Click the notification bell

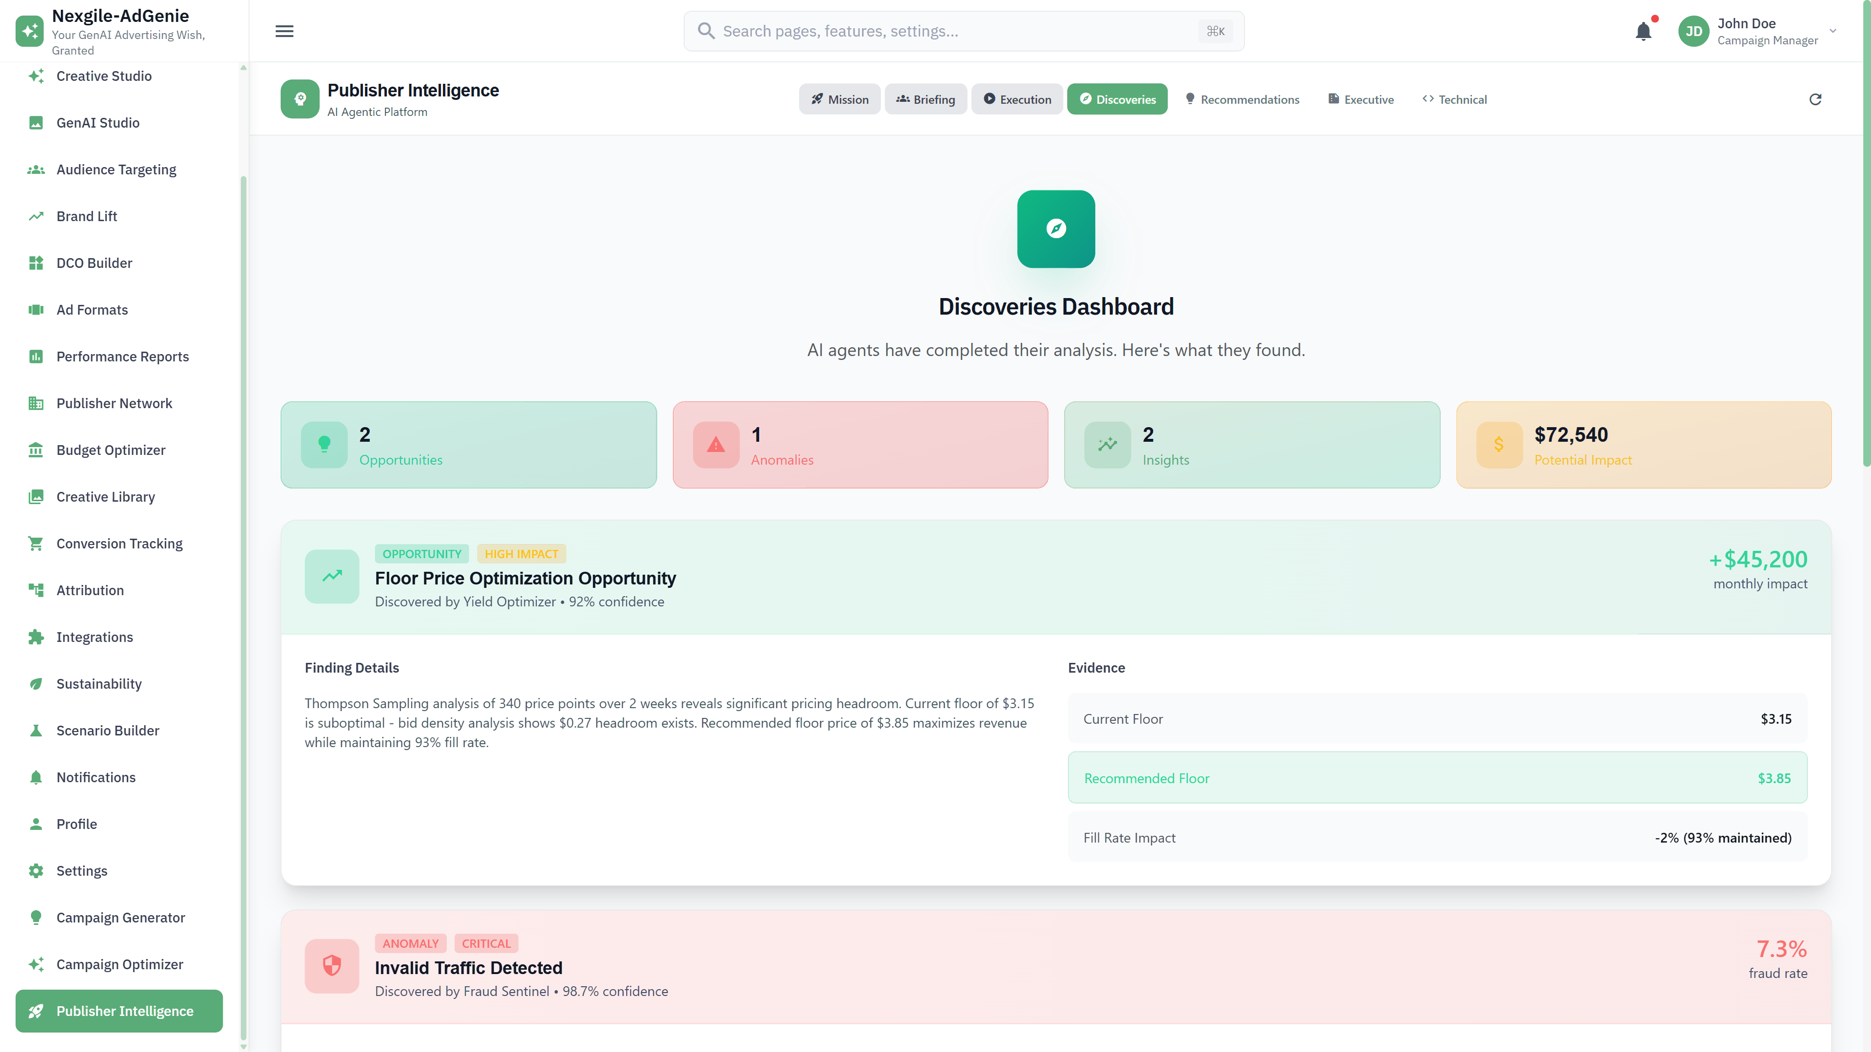[x=1643, y=31]
